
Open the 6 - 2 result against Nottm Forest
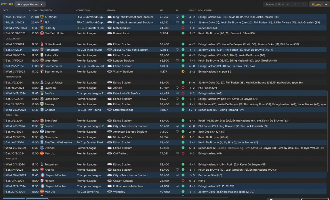click(192, 44)
